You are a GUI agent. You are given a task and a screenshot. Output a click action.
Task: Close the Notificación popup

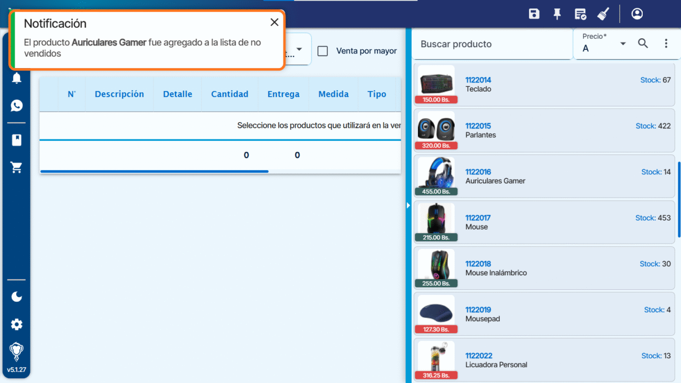tap(274, 23)
